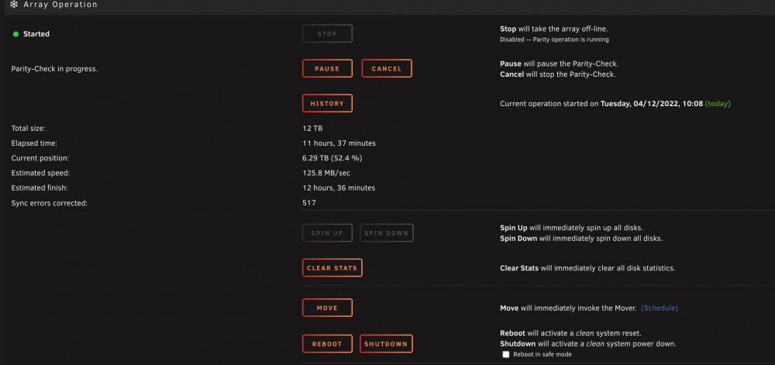Pause the running Parity-Check
Screen dimensions: 775x365
327,69
